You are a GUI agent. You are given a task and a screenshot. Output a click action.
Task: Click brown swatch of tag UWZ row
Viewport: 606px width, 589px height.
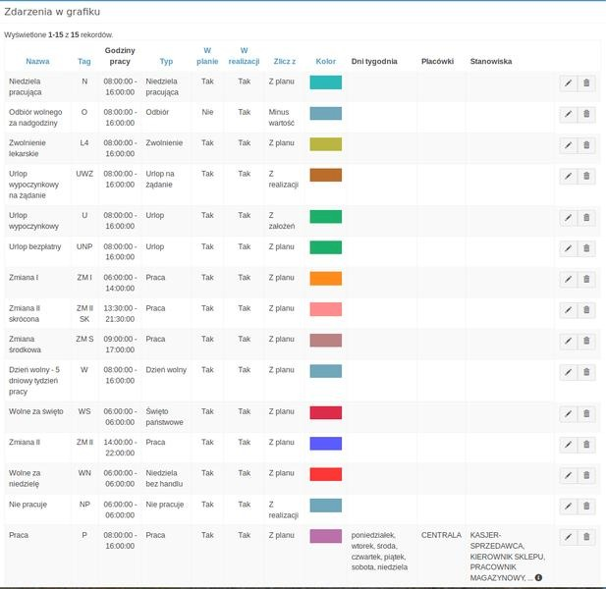pyautogui.click(x=326, y=175)
